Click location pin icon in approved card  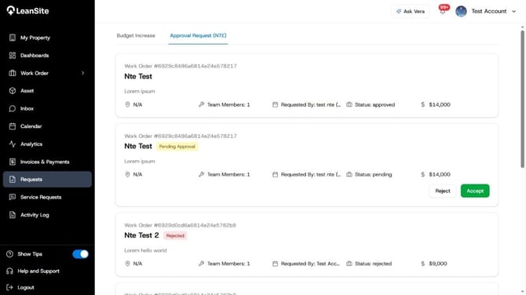pos(127,104)
